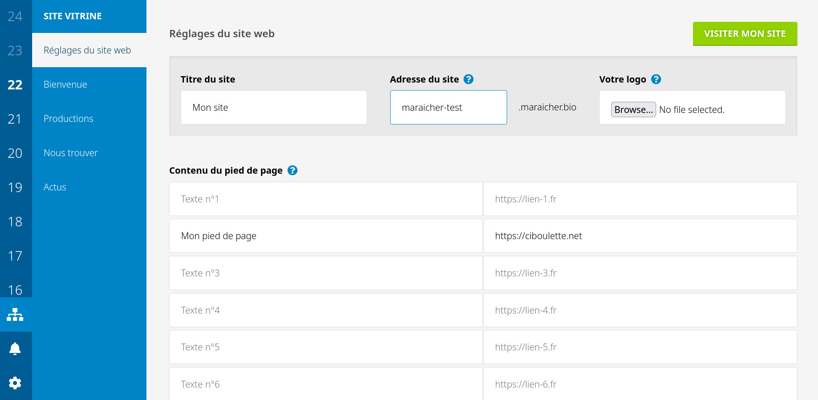
Task: Click Browse... to choose a logo file
Action: (x=633, y=110)
